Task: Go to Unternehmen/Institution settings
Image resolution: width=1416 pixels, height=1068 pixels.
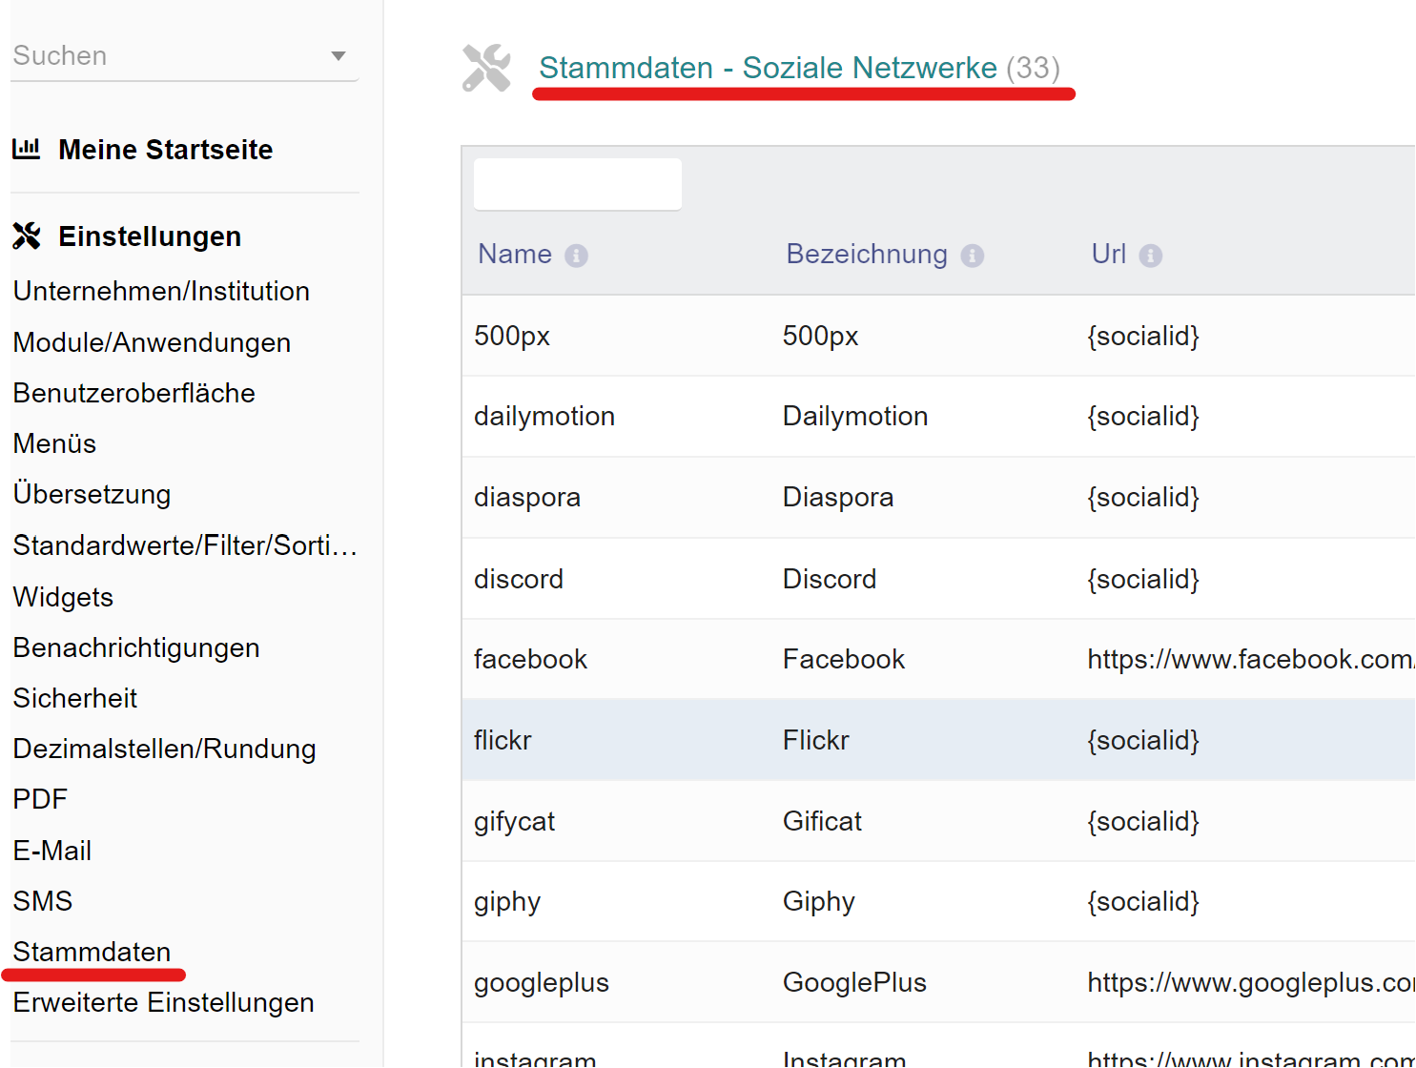Action: tap(161, 291)
